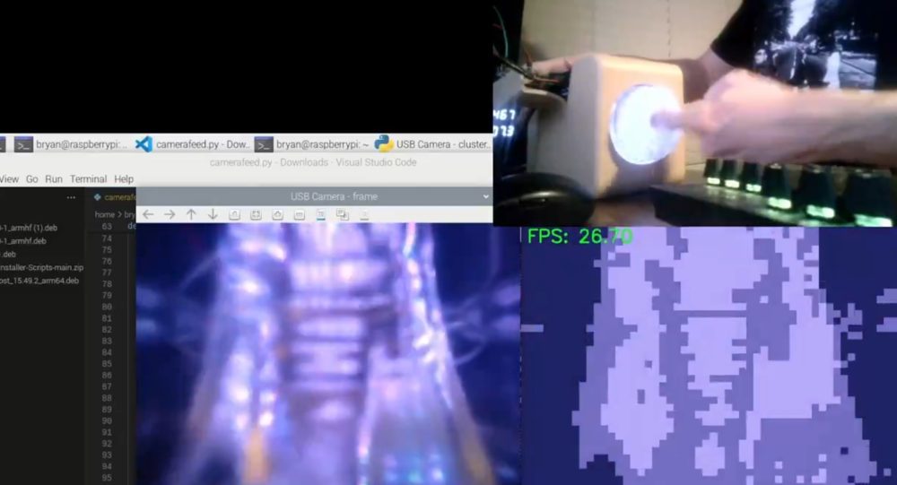Open the Run menu
Image resolution: width=897 pixels, height=485 pixels.
pyautogui.click(x=54, y=179)
